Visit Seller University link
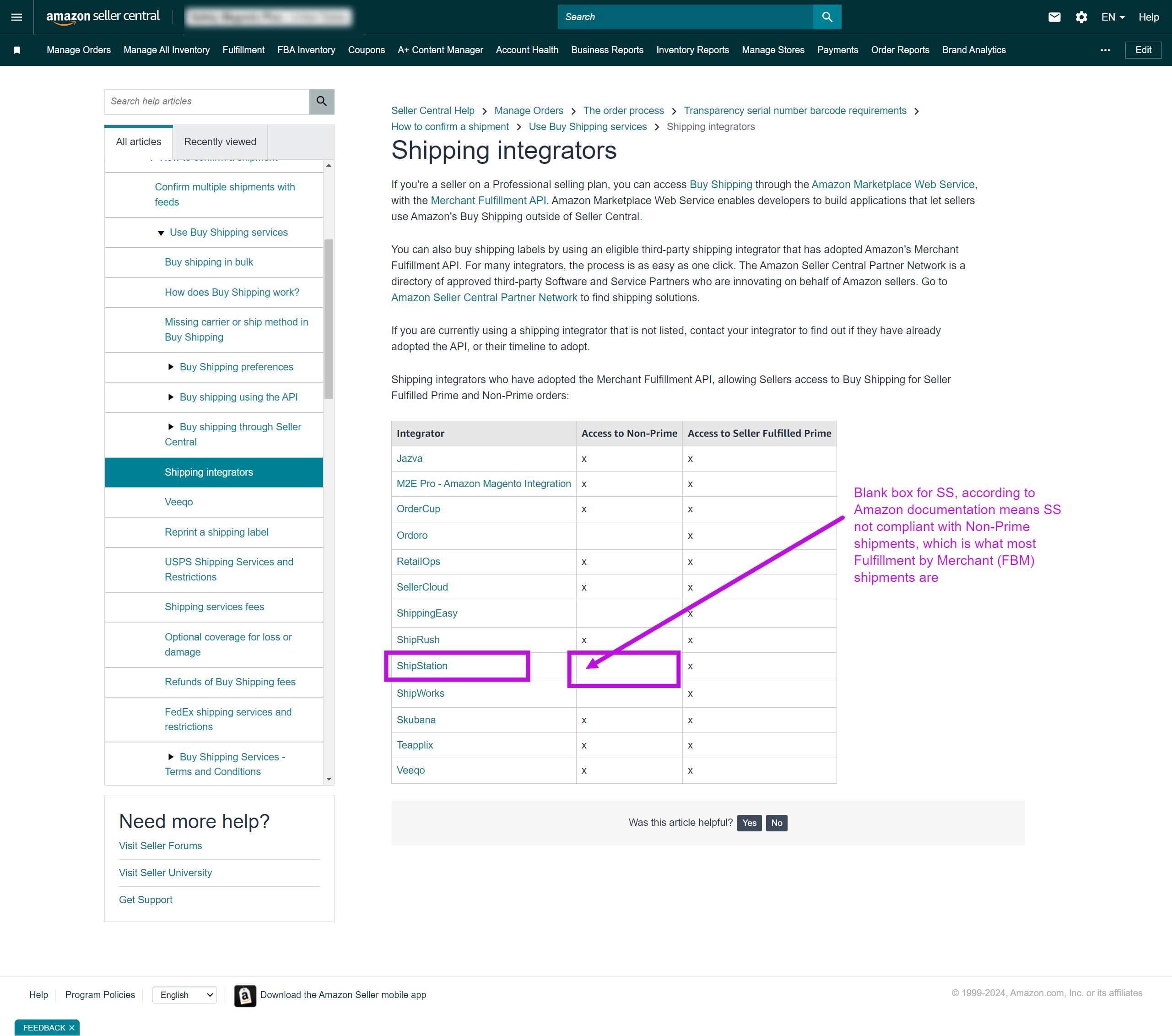Image resolution: width=1172 pixels, height=1036 pixels. pos(165,873)
